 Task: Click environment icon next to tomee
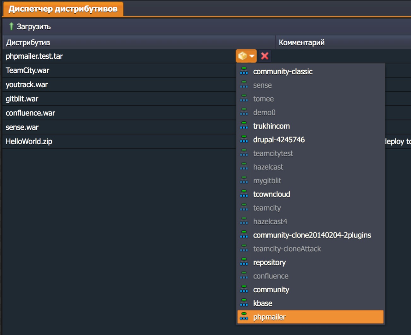coord(244,98)
